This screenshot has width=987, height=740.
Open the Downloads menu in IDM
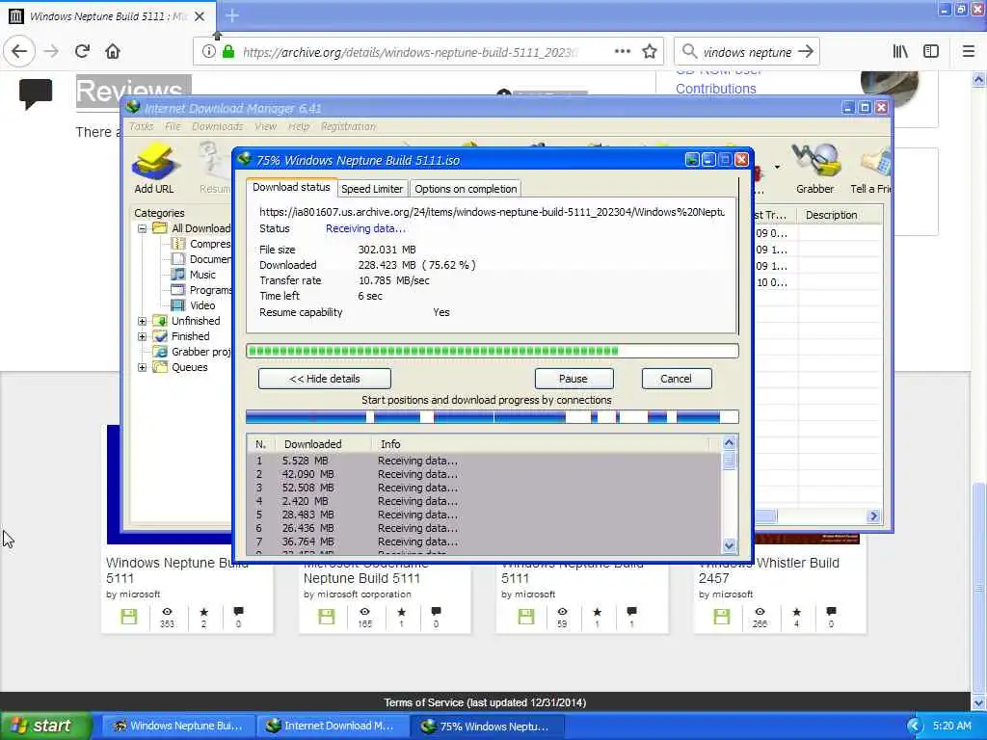[217, 126]
